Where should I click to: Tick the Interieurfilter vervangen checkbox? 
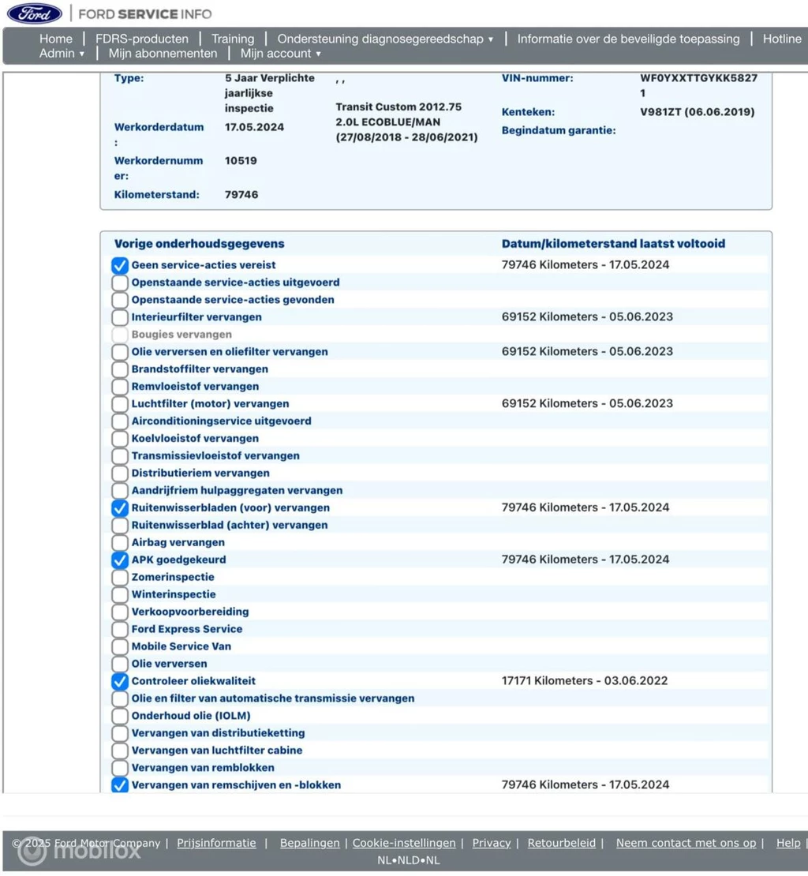pos(119,317)
